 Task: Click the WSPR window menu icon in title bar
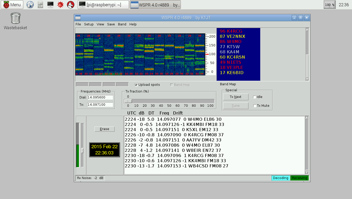point(78,18)
